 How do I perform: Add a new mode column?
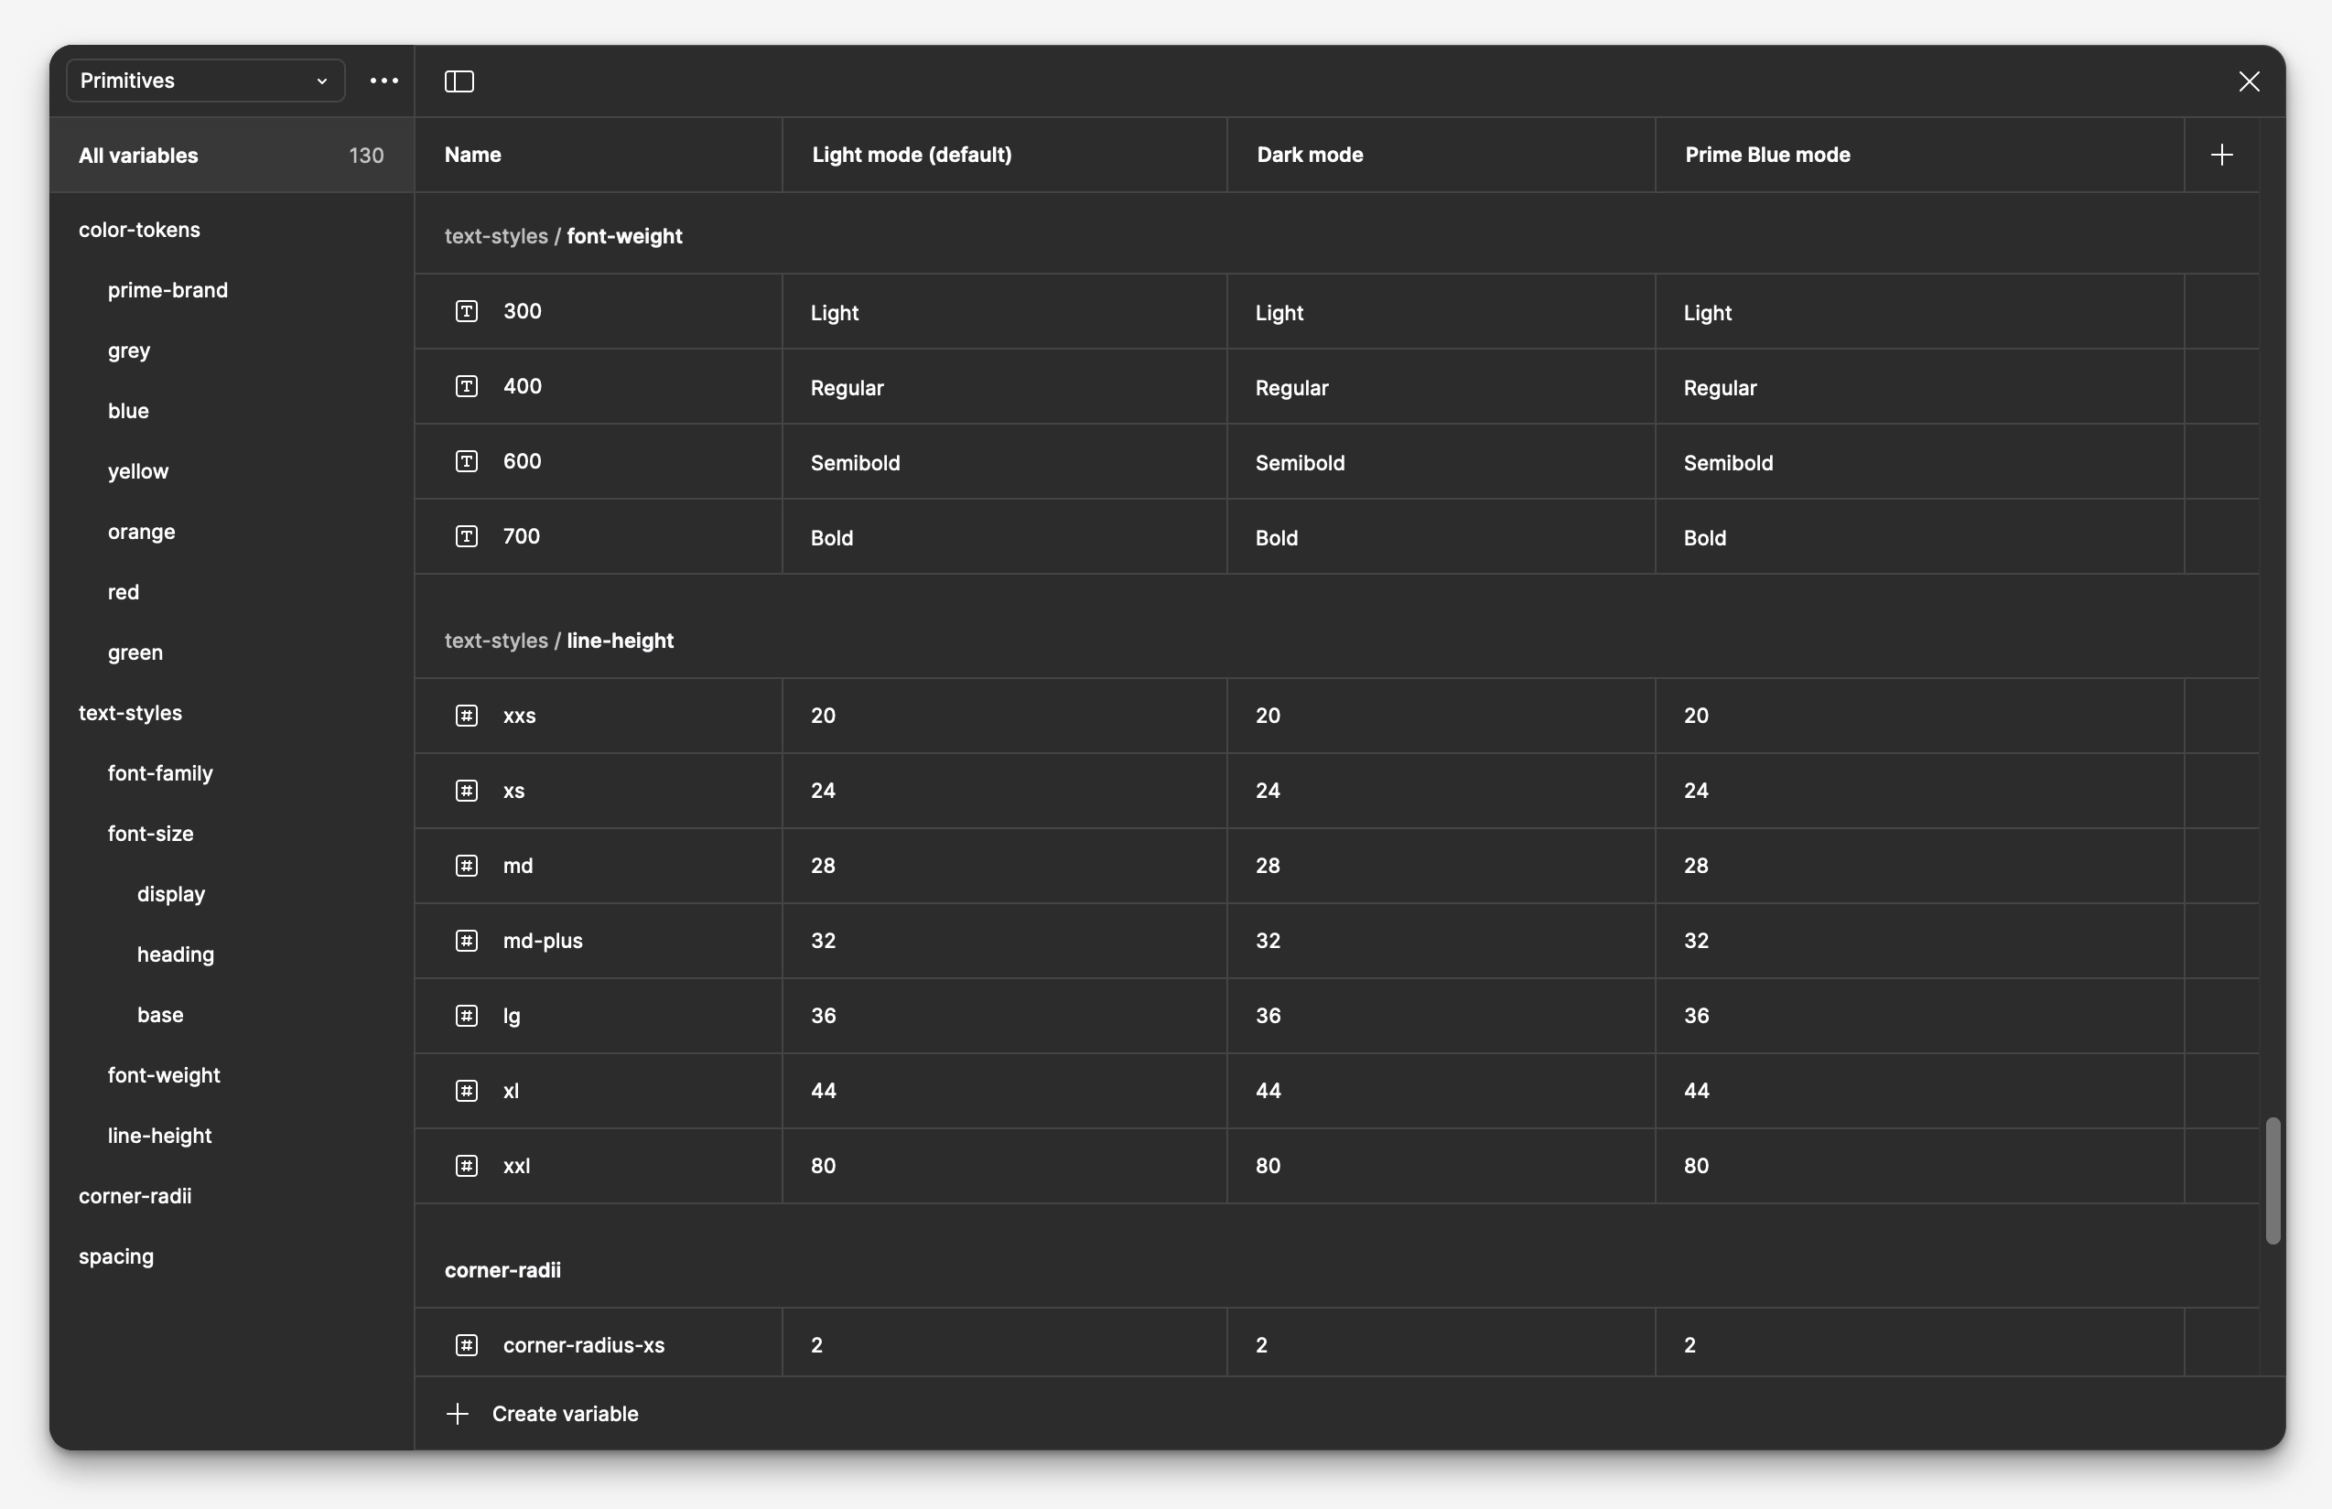(2221, 155)
